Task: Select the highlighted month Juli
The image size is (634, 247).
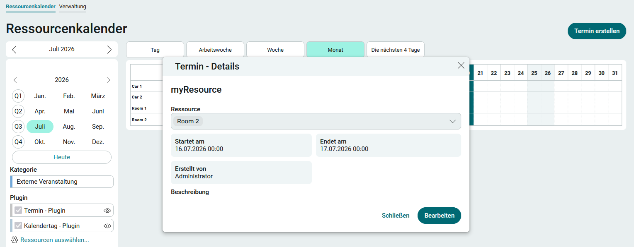Action: [40, 127]
